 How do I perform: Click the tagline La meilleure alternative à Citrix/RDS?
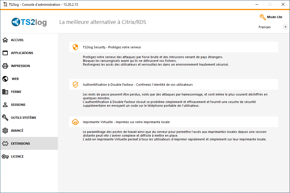tap(103, 22)
